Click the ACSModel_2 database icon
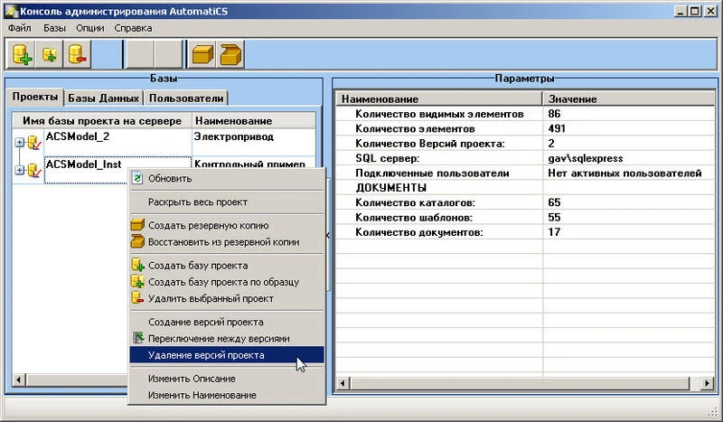Screen dimensions: 723x422 pos(34,143)
